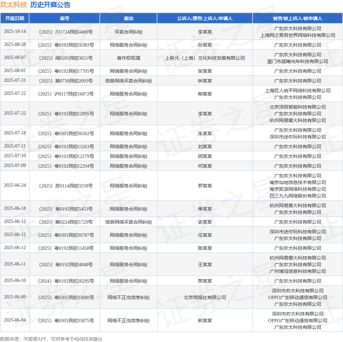Click defendant 厦门市晨曦光年科技有限公司
Image resolution: width=343 pixels, height=342 pixels.
point(297,61)
